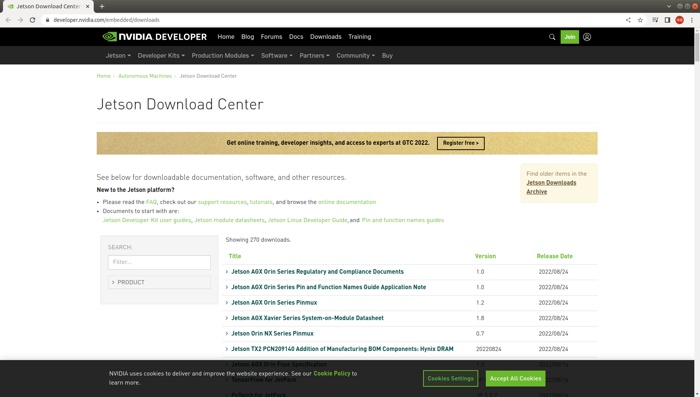Open Jetson Downloads Archive link
This screenshot has height=397, width=700.
click(551, 187)
